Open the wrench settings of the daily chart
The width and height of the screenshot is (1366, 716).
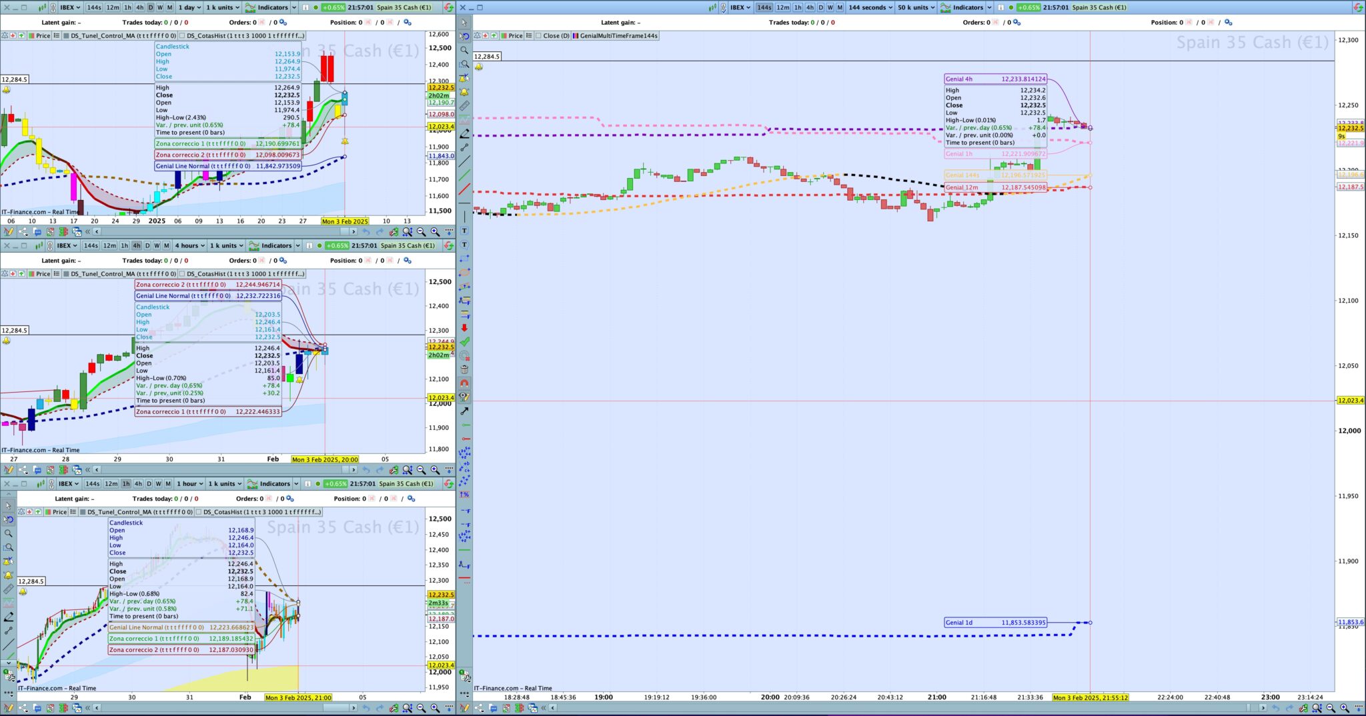(x=394, y=232)
